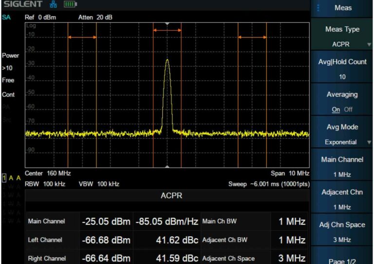Click the Span 10 MHz readout
This screenshot has height=264, width=374.
[290, 173]
